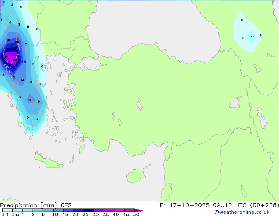
Task: Click legend scale label "10"
Action: 55,214
